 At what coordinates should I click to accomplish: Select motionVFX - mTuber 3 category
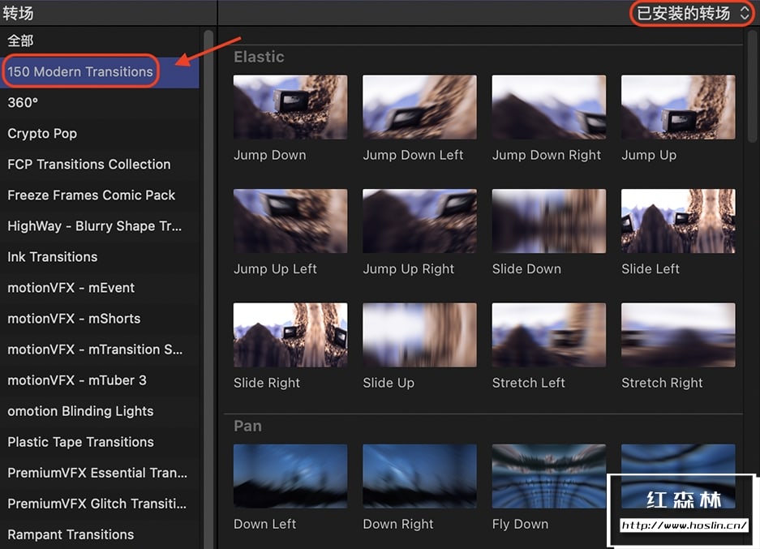[x=100, y=380]
